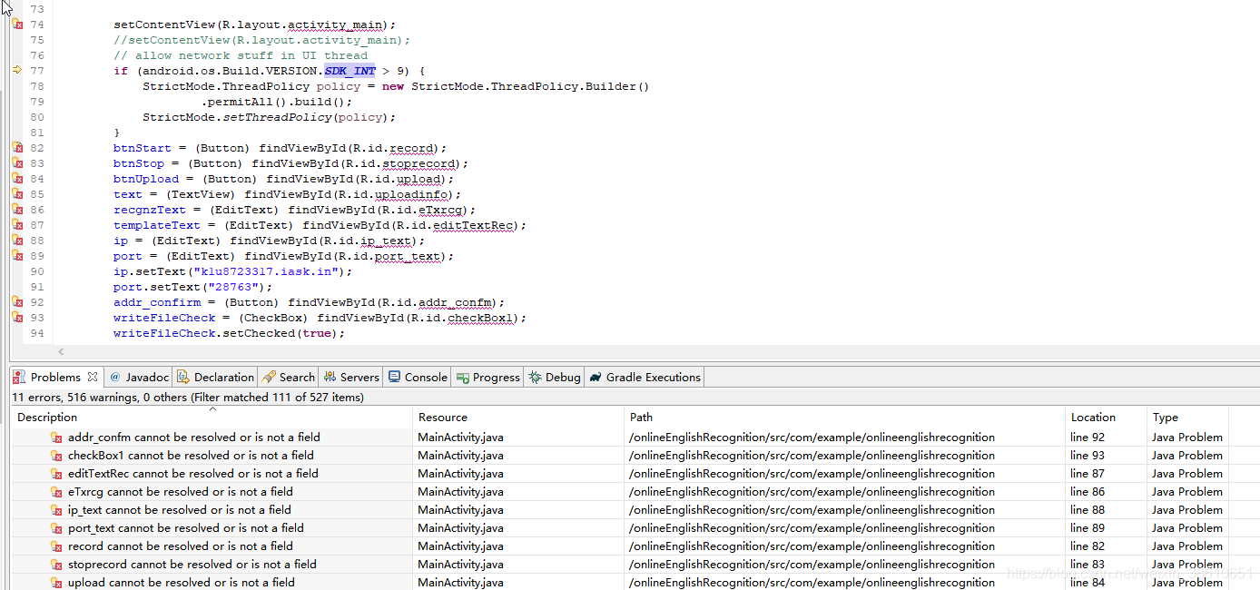Click the Path column header

(640, 417)
